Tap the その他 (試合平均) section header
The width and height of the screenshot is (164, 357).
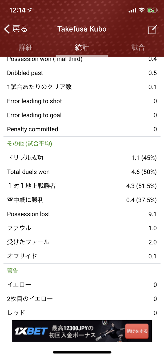pos(30,144)
